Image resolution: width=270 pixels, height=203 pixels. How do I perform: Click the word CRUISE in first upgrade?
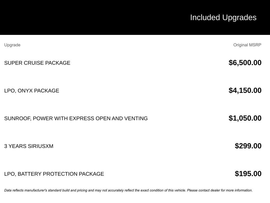coord(34,63)
